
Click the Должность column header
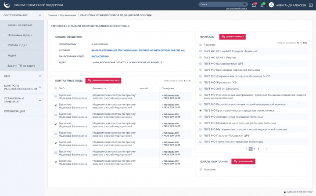[x=99, y=88]
